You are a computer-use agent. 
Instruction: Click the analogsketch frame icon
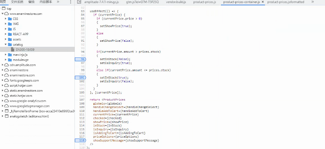6,116
